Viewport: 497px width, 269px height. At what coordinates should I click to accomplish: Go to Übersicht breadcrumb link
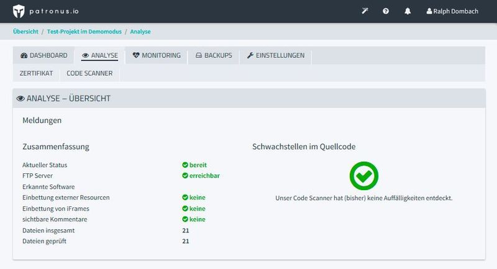[25, 31]
